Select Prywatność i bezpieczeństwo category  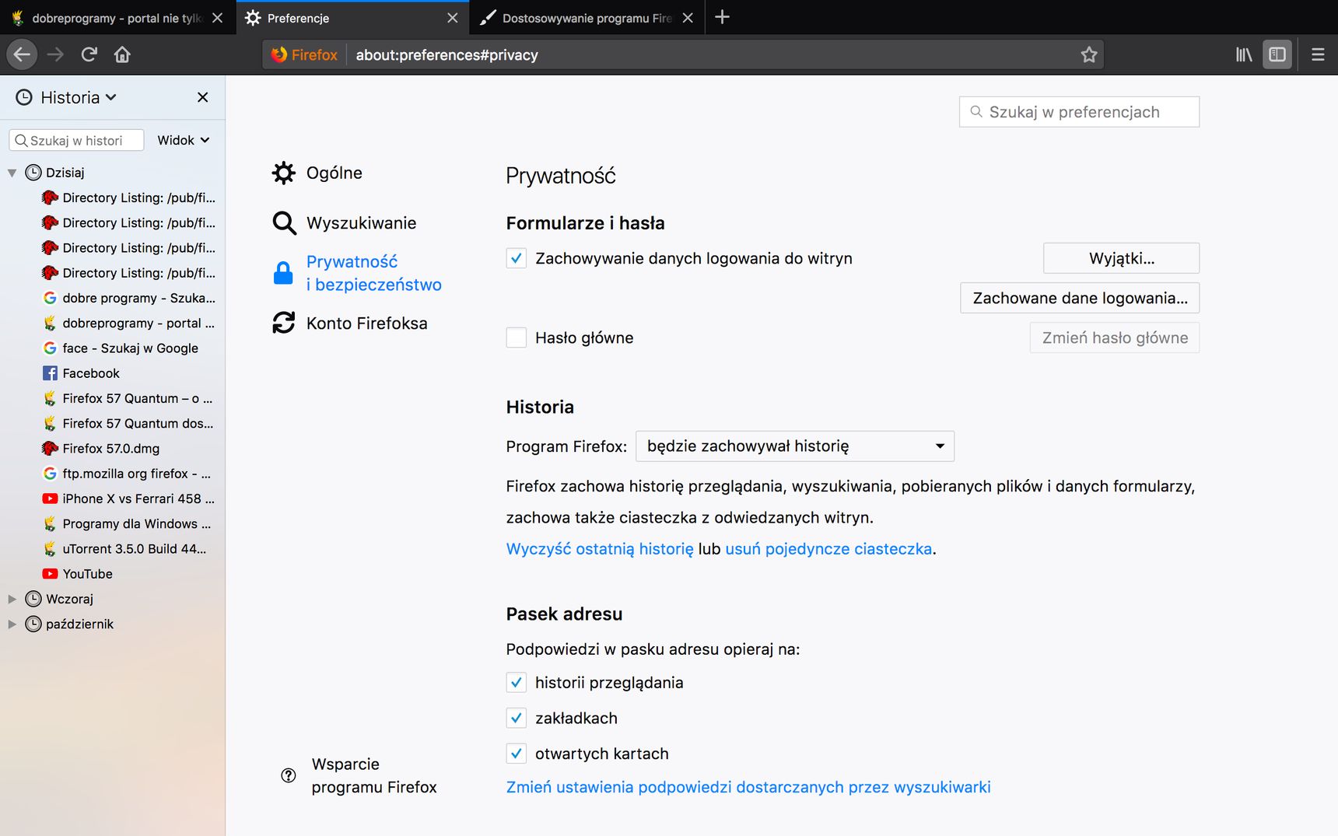(x=357, y=273)
